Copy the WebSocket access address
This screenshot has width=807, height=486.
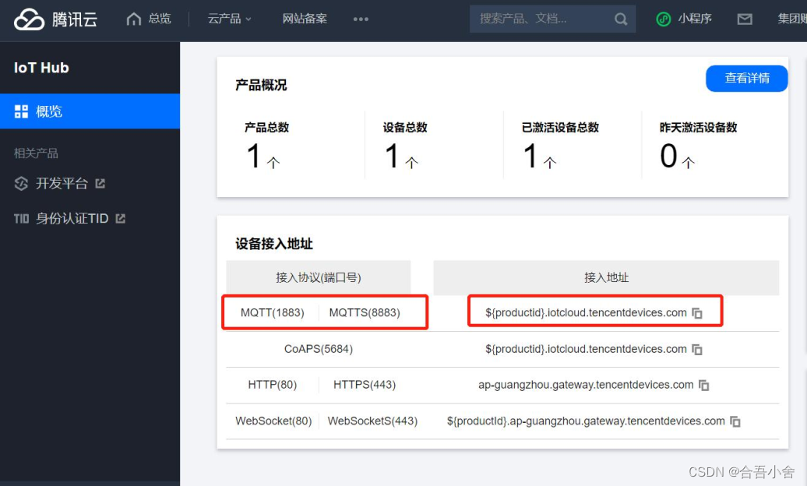pyautogui.click(x=735, y=421)
